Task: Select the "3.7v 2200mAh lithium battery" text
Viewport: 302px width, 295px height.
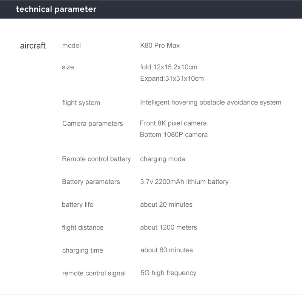Action: [x=184, y=181]
